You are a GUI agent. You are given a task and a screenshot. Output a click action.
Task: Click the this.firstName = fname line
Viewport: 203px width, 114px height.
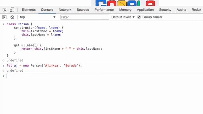point(42,31)
